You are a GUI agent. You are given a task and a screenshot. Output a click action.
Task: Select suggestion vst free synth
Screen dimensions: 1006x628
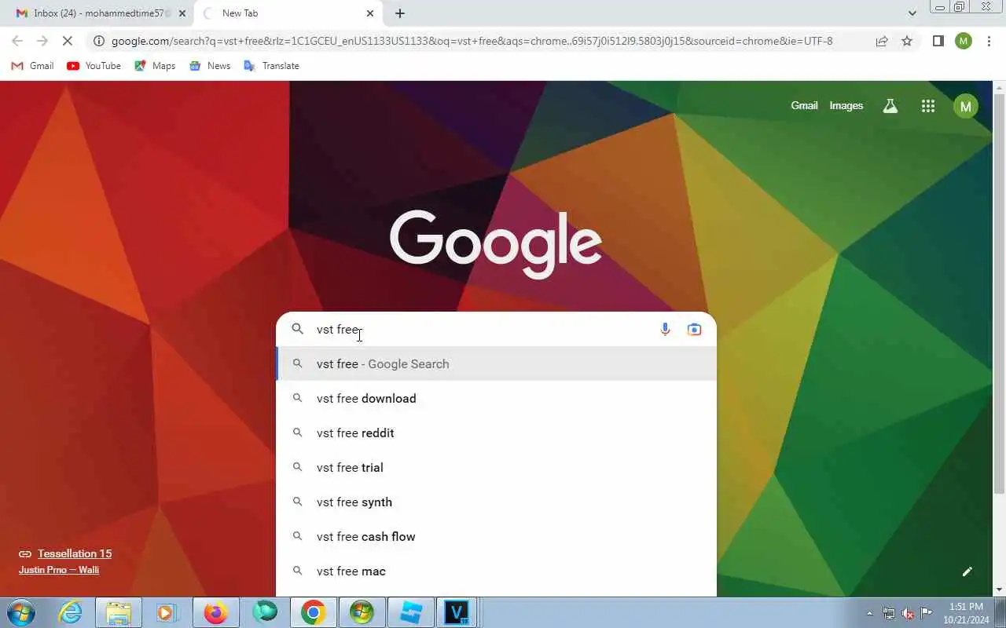pyautogui.click(x=496, y=502)
